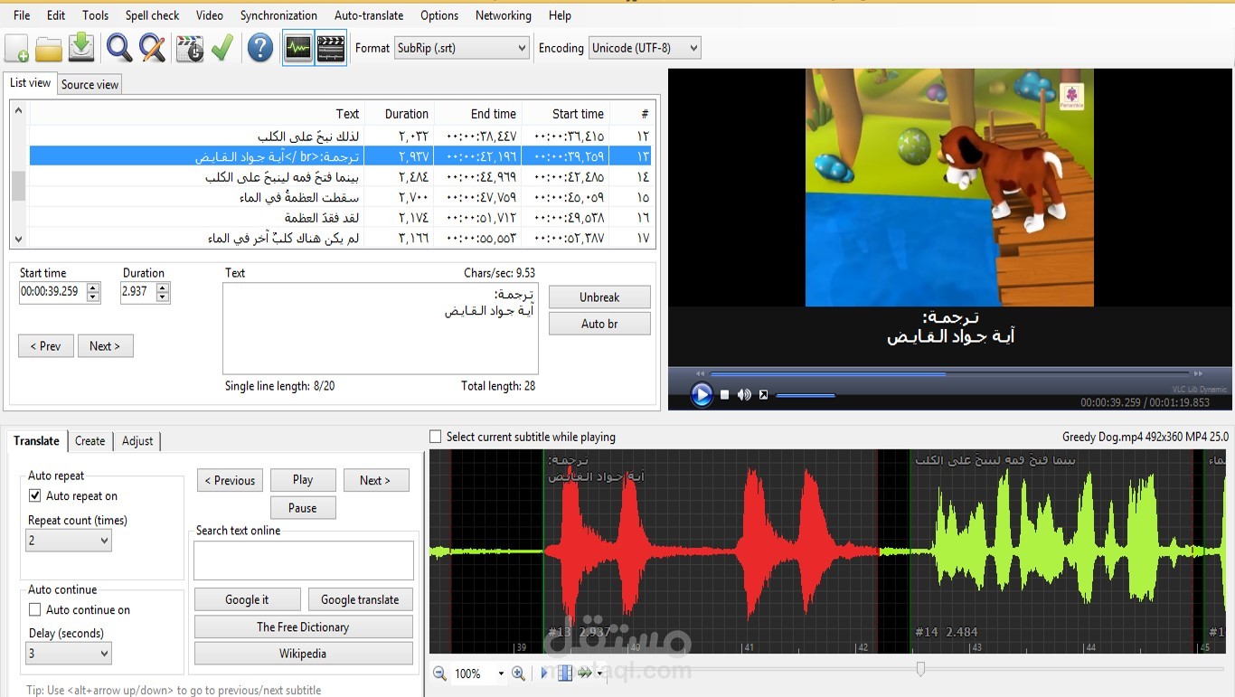Toggle Auto repeat on checkbox

tap(35, 495)
